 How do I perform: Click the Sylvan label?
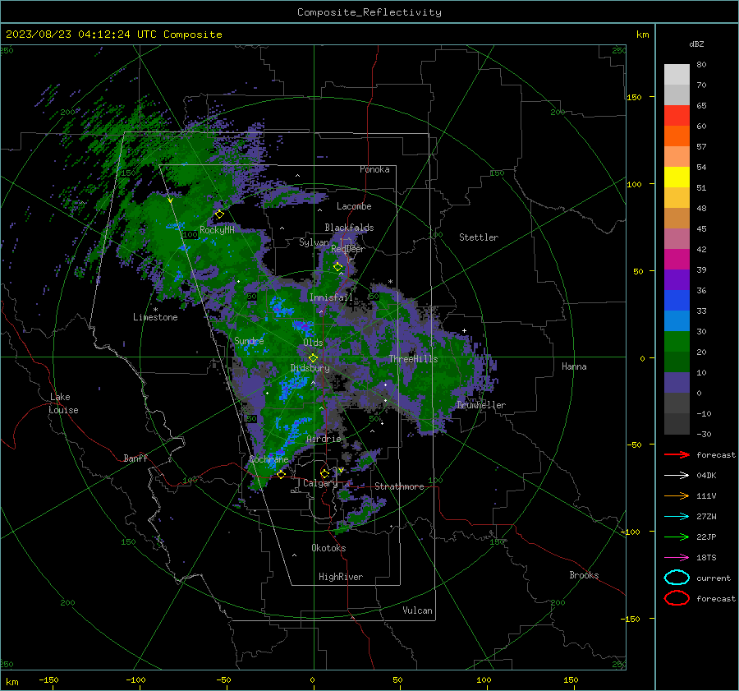(314, 242)
